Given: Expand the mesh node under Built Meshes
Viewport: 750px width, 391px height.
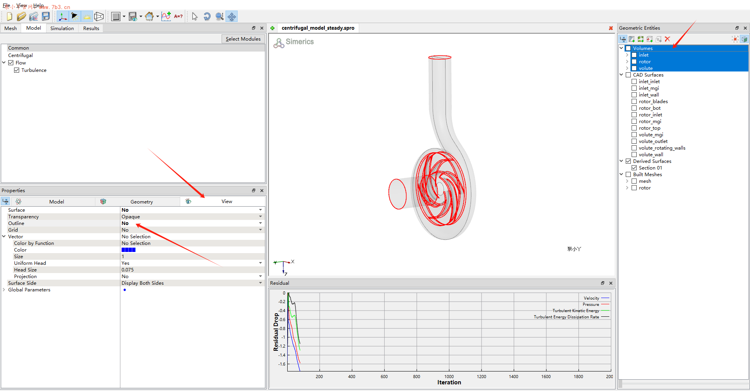Looking at the screenshot, I should pos(627,181).
